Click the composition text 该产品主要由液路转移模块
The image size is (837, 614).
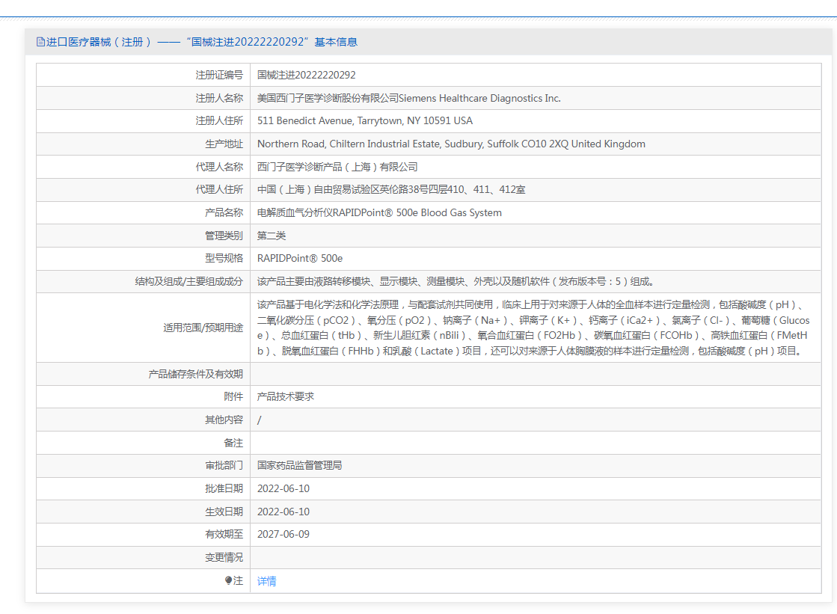pyautogui.click(x=456, y=281)
